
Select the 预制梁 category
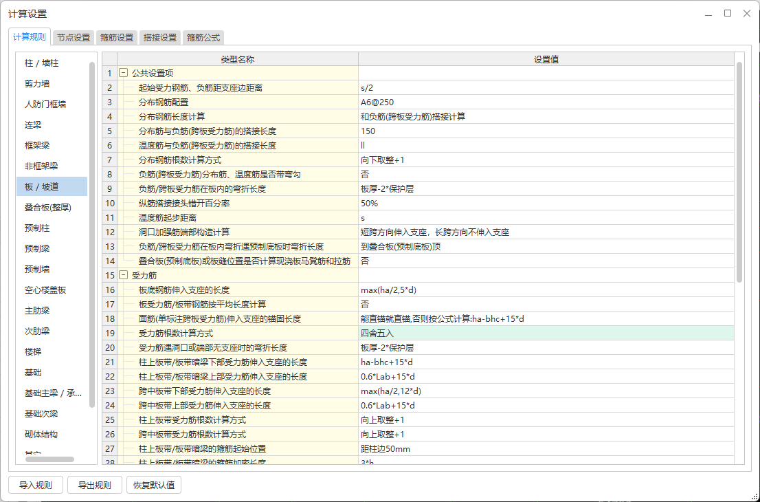[x=52, y=248]
